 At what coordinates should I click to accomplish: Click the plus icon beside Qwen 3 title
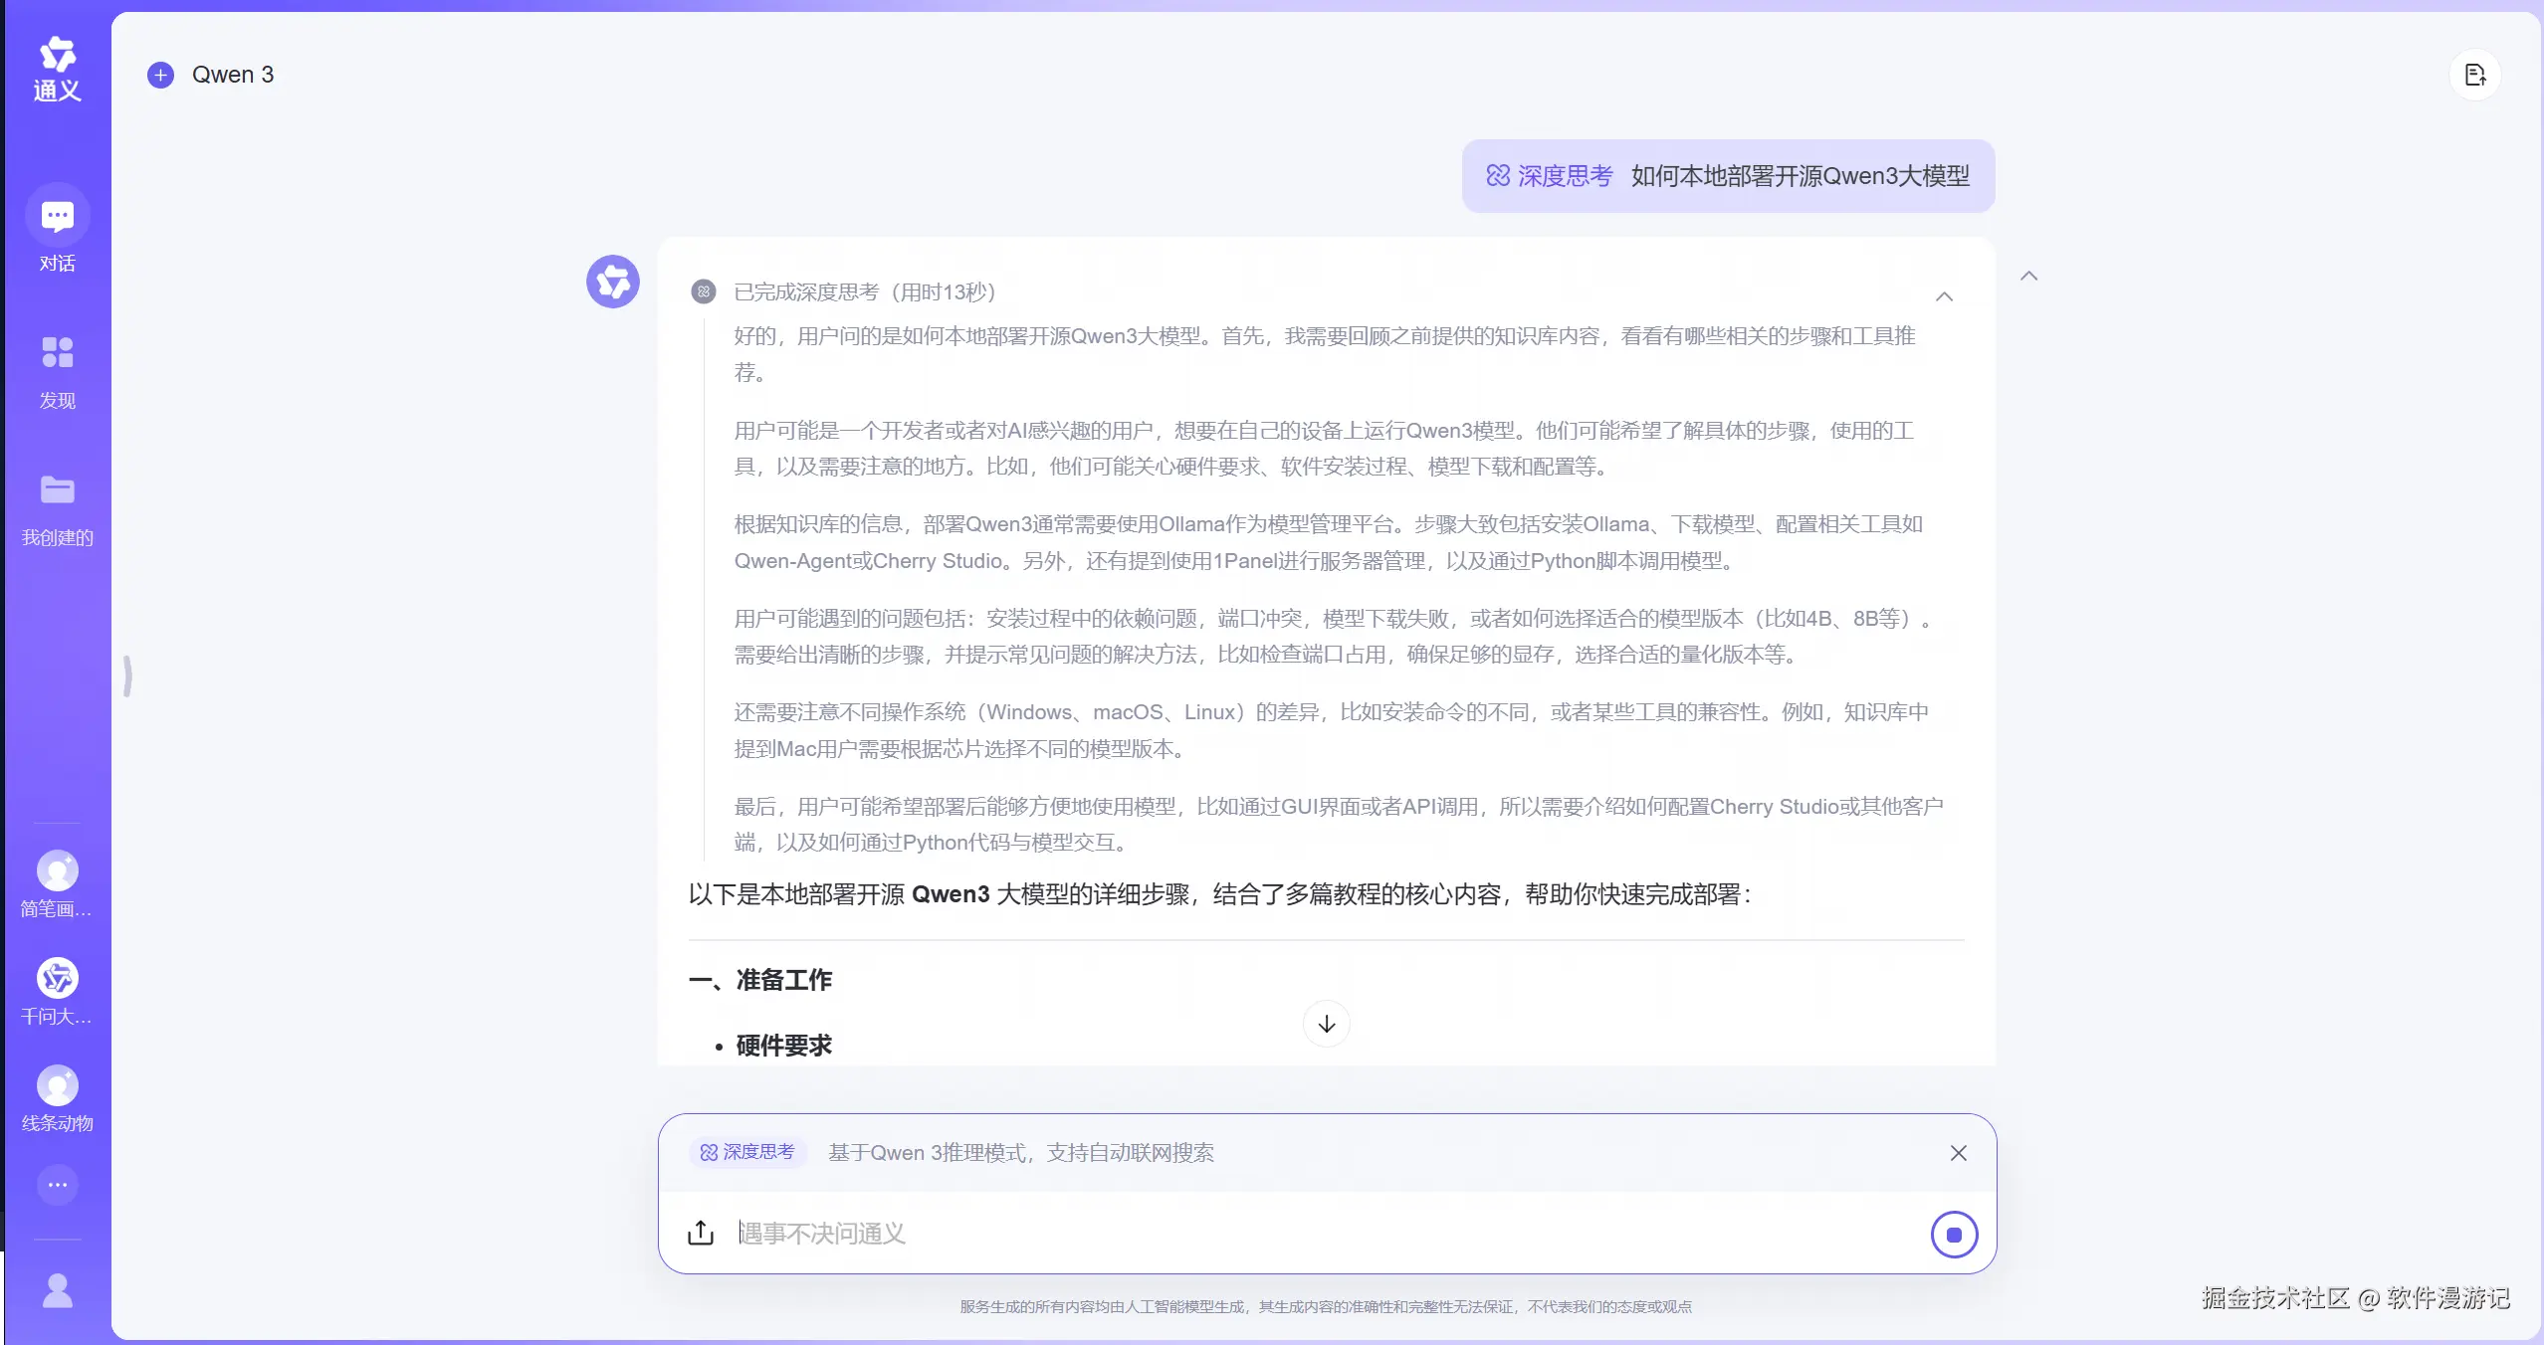point(160,74)
